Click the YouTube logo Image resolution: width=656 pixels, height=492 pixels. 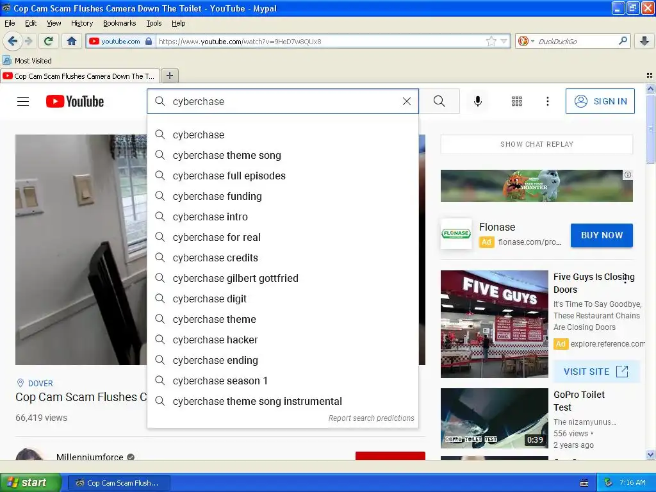click(x=75, y=101)
